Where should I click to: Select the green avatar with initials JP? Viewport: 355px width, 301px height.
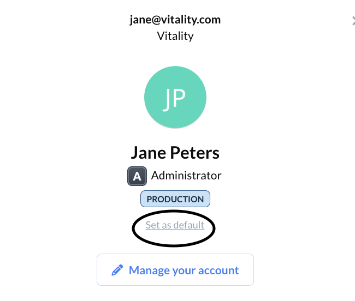coord(175,97)
